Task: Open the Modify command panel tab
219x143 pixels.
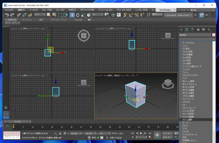Action: [187, 30]
